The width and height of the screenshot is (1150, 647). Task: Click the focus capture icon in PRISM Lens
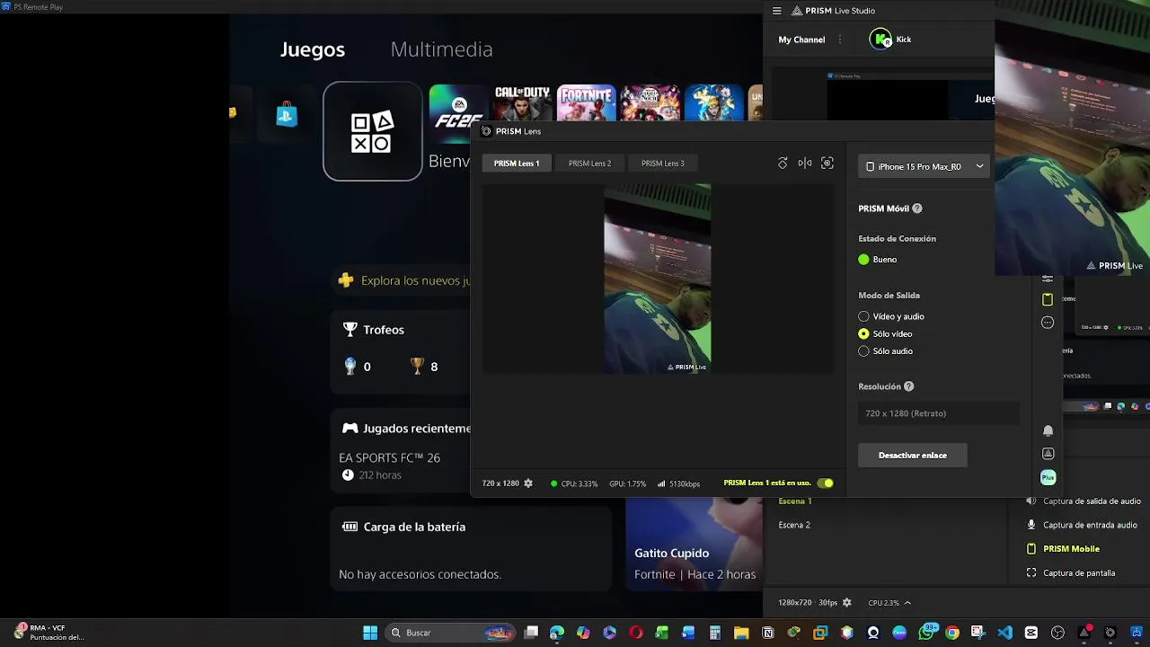pos(827,163)
